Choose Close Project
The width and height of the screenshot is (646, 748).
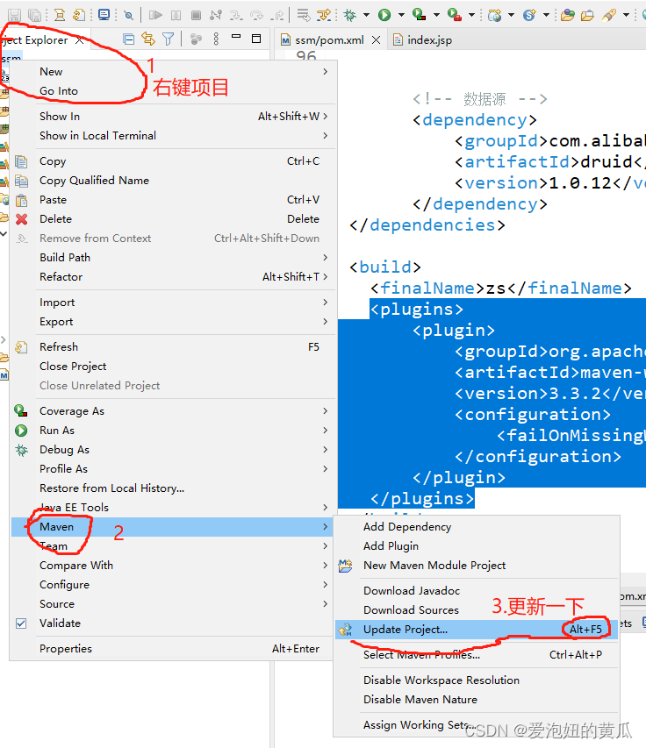pyautogui.click(x=173, y=367)
